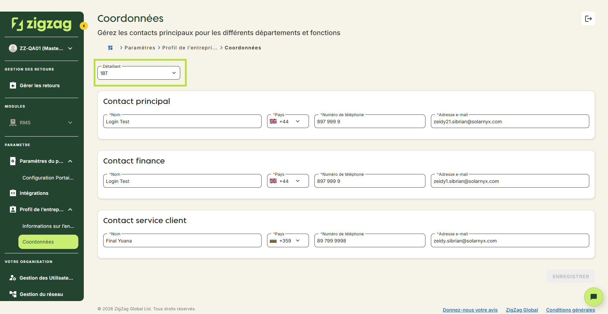The image size is (608, 314).
Task: Collapse the sidebar with the yellow arrow
Action: [x=84, y=26]
